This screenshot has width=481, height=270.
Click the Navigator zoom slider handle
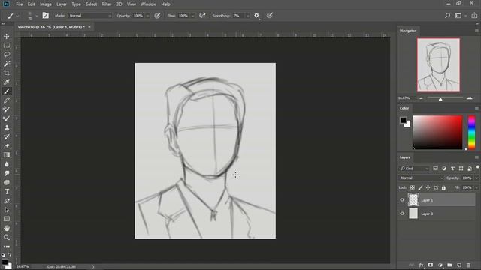click(x=440, y=99)
